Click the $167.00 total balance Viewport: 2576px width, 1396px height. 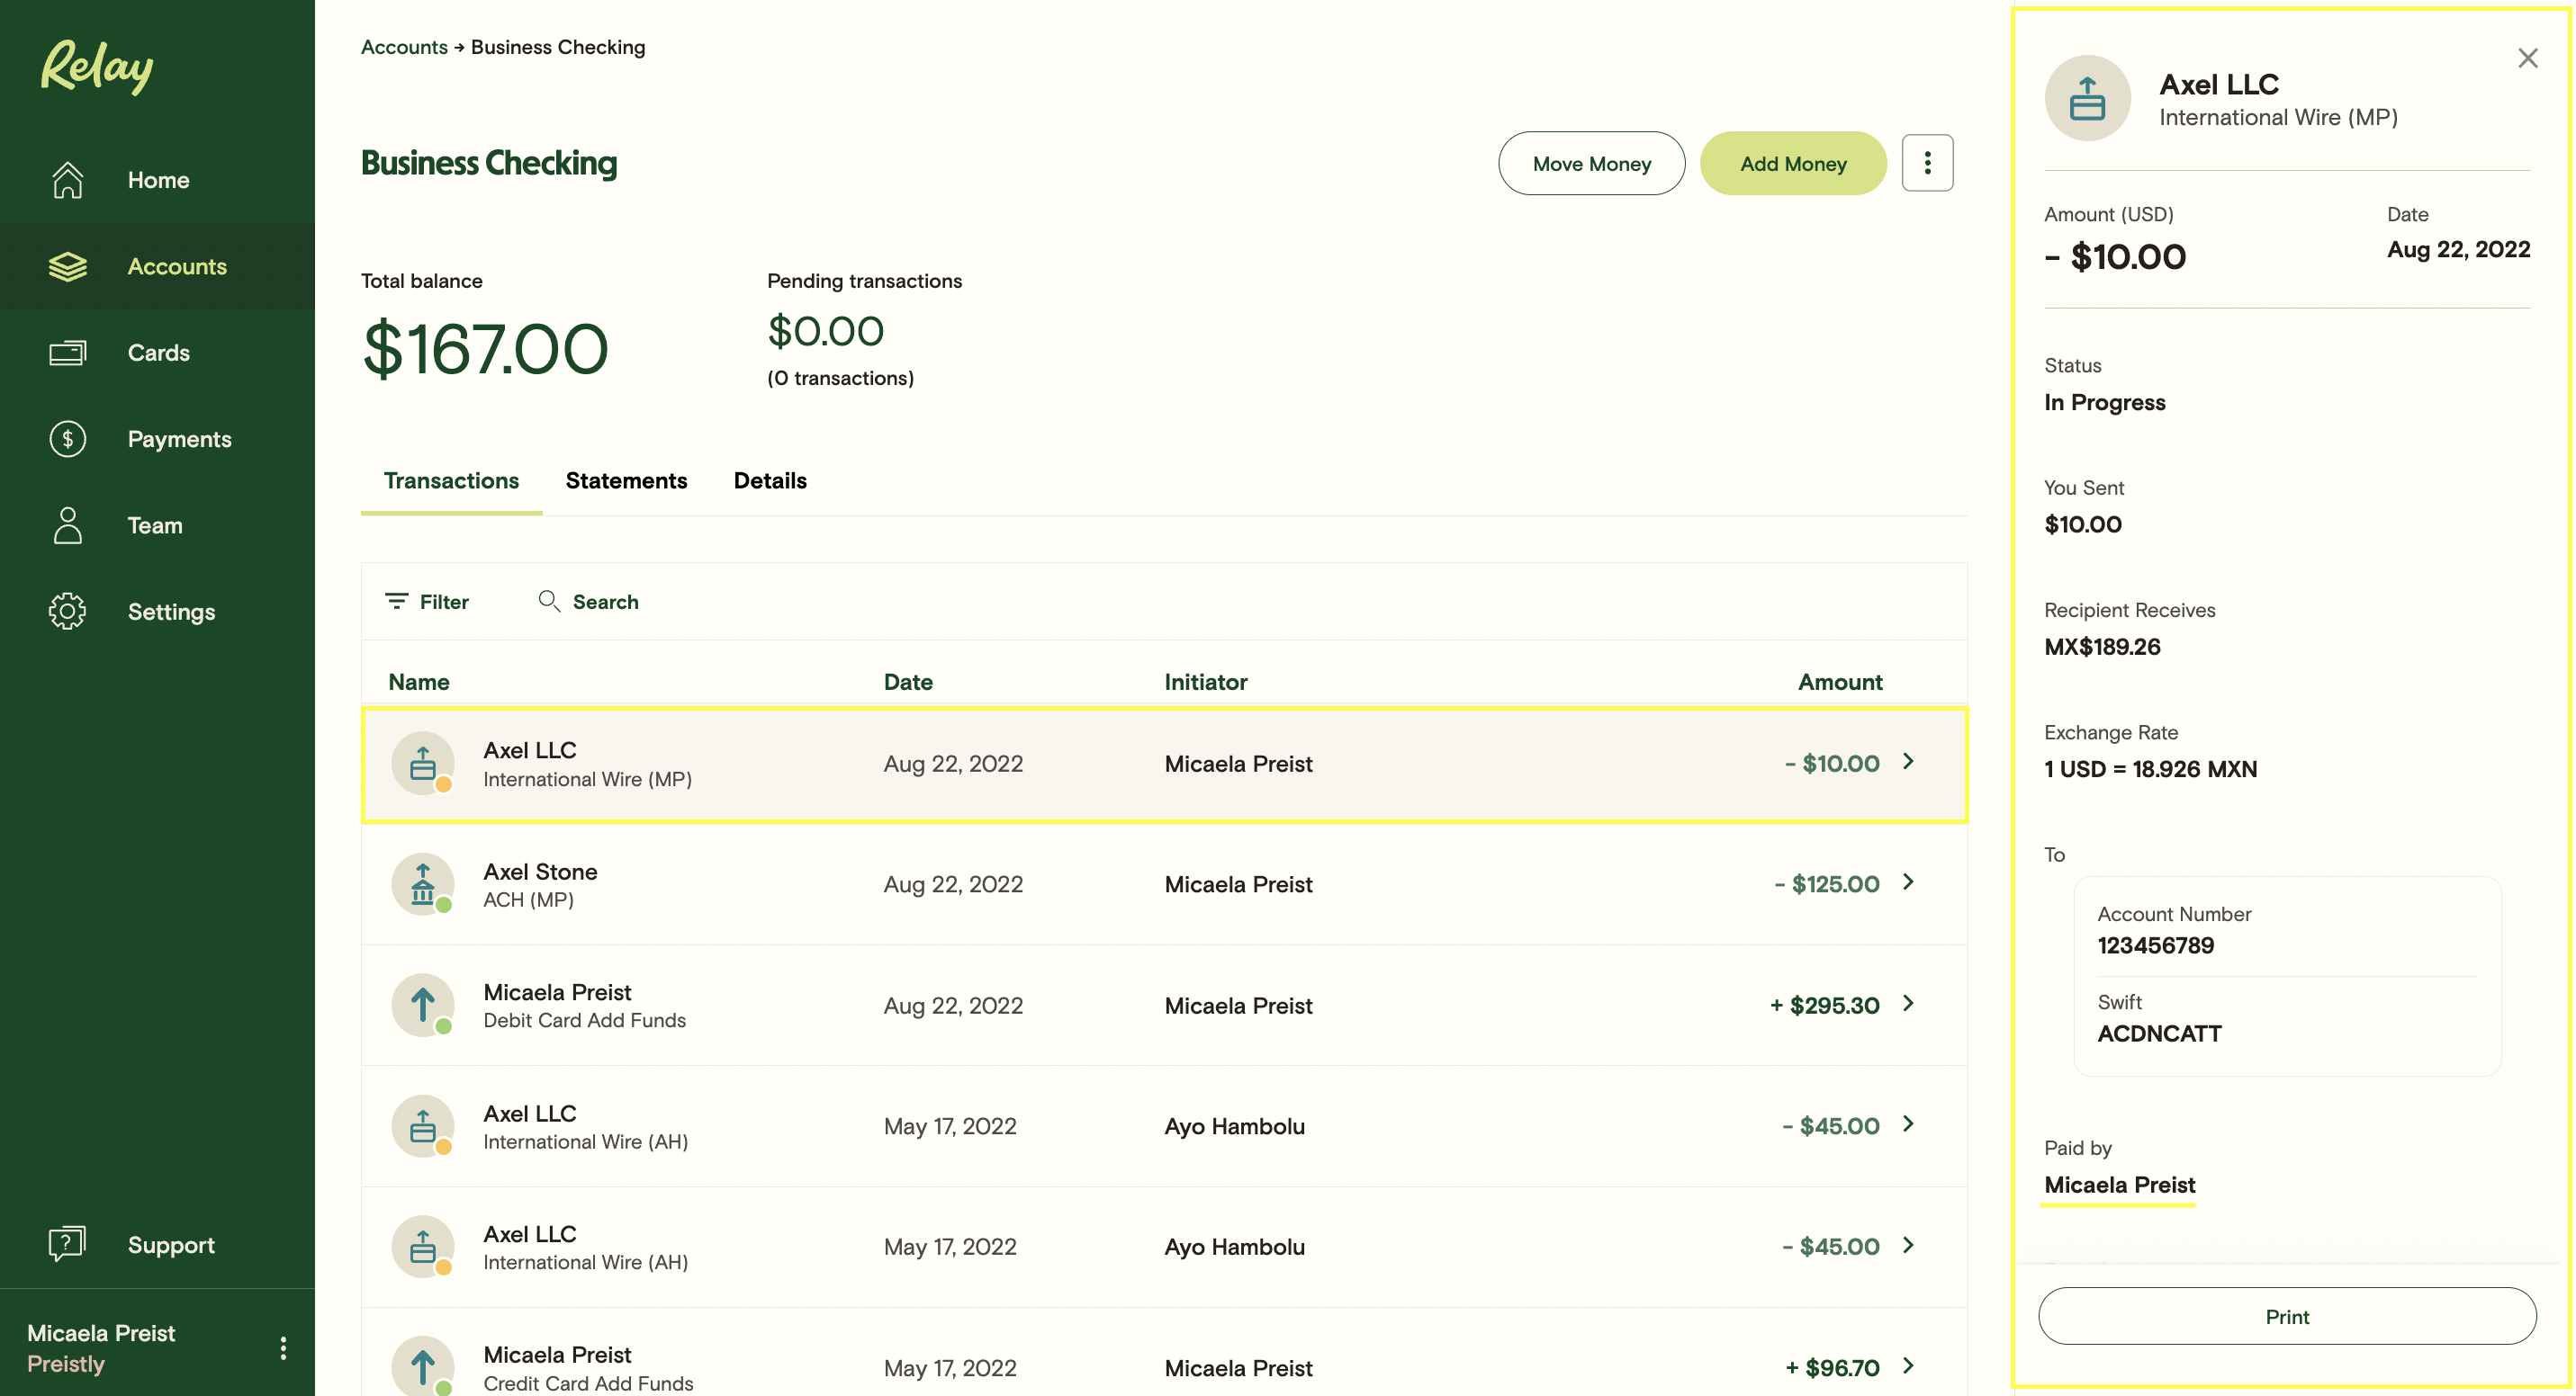485,349
